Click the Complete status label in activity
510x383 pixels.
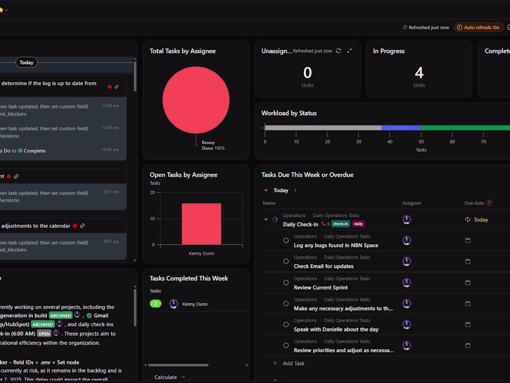point(34,151)
